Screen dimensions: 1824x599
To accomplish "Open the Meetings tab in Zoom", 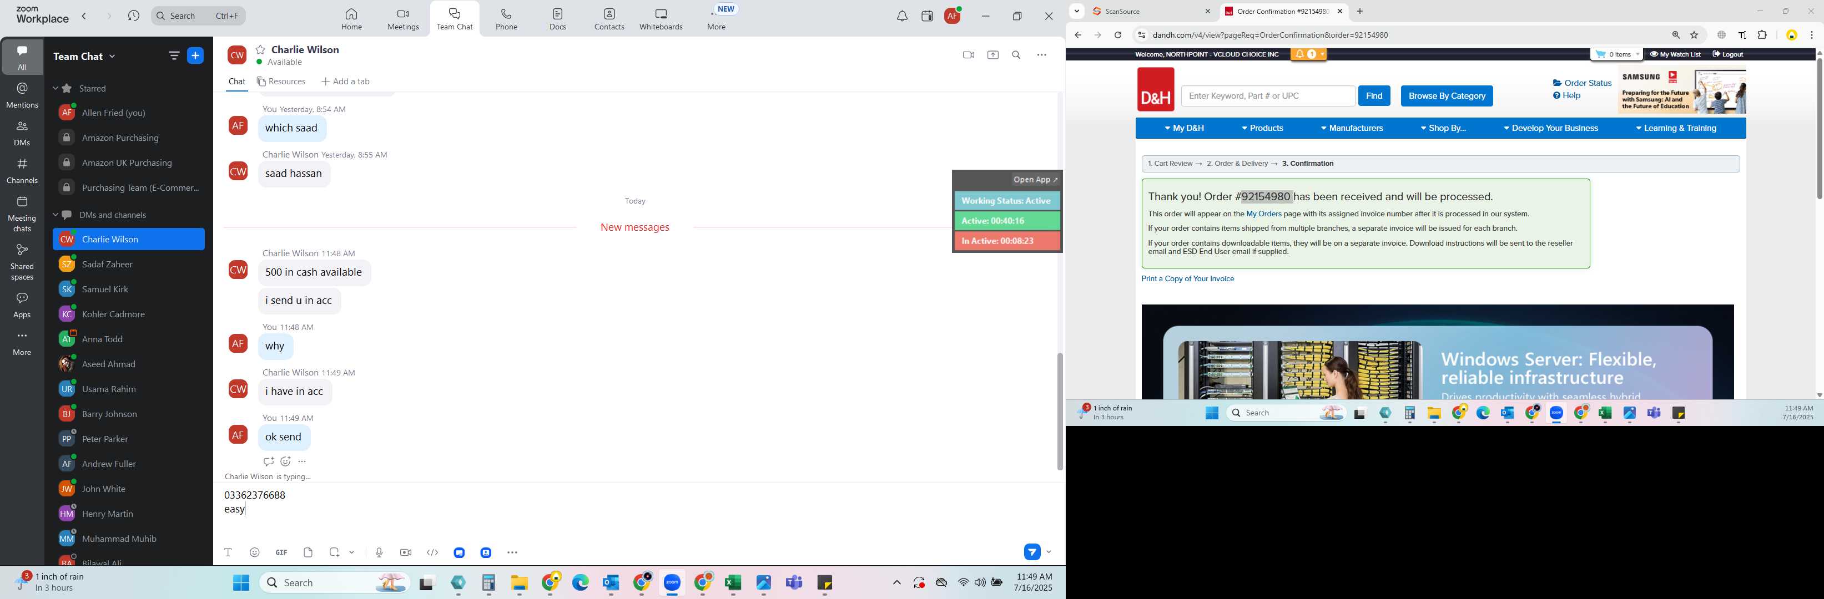I will [x=403, y=19].
